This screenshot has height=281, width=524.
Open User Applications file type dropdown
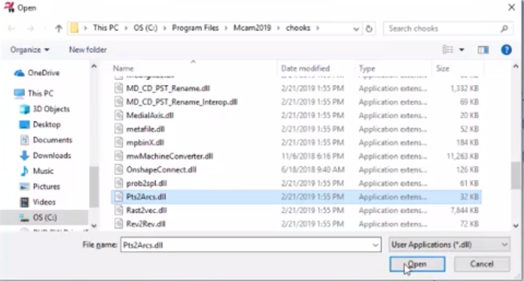pos(449,244)
